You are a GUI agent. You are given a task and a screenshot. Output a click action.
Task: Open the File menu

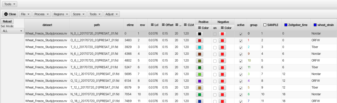tap(25, 14)
